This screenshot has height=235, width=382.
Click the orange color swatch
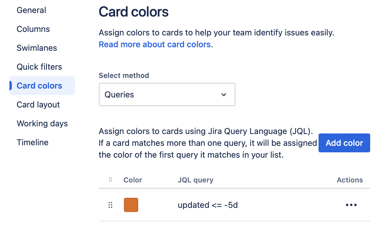coord(131,205)
